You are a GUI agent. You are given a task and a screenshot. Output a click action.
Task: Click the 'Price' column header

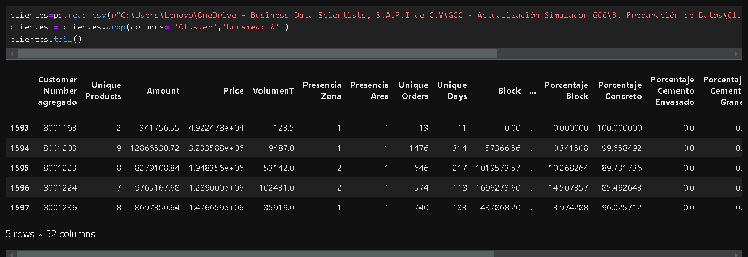[233, 91]
